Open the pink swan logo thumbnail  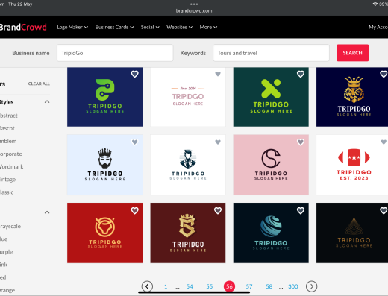click(271, 165)
